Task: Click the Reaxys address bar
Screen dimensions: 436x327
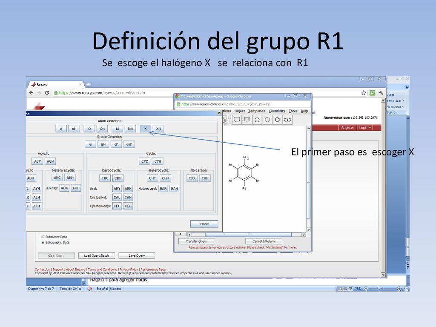Action: pyautogui.click(x=206, y=93)
